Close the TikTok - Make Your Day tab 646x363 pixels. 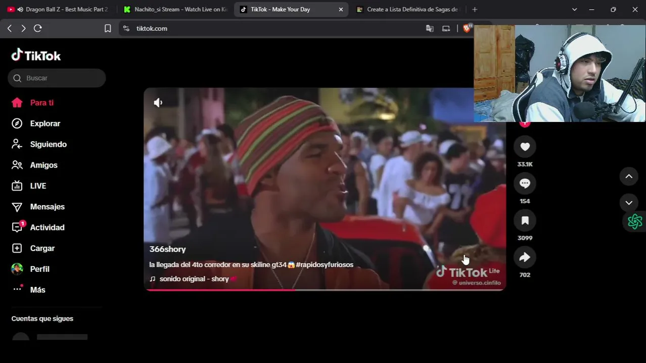(341, 10)
